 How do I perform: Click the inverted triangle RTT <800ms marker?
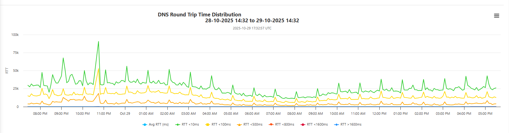(x=271, y=125)
